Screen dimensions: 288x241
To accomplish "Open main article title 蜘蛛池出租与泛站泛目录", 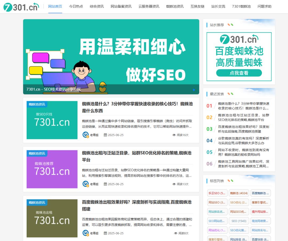I will (x=137, y=156).
